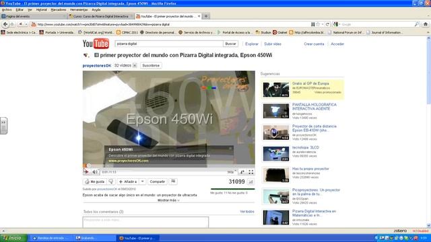The image size is (431, 242).
Task: Switch to the Grabando taskbar item
Action: (x=95, y=238)
